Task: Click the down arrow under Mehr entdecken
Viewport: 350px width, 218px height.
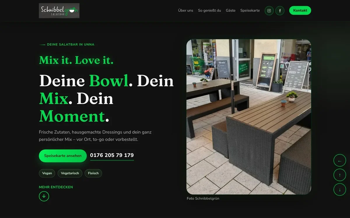Action: [x=44, y=196]
